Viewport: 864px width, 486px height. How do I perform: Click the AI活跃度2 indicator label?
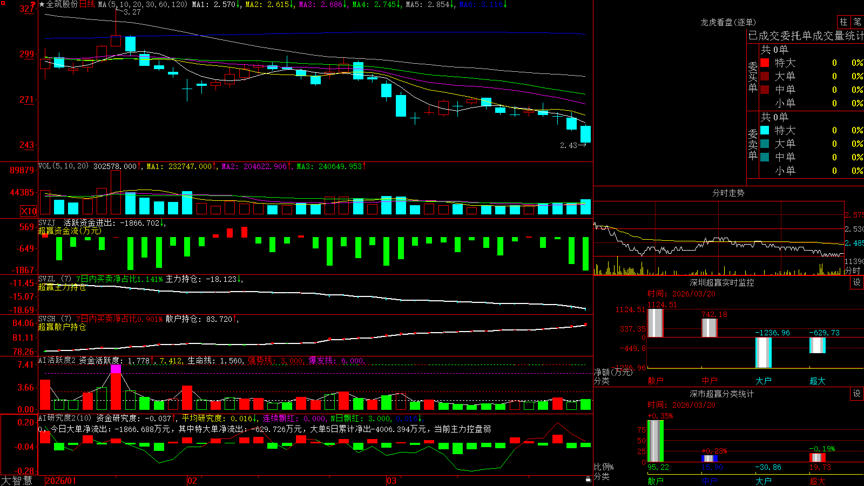57,360
